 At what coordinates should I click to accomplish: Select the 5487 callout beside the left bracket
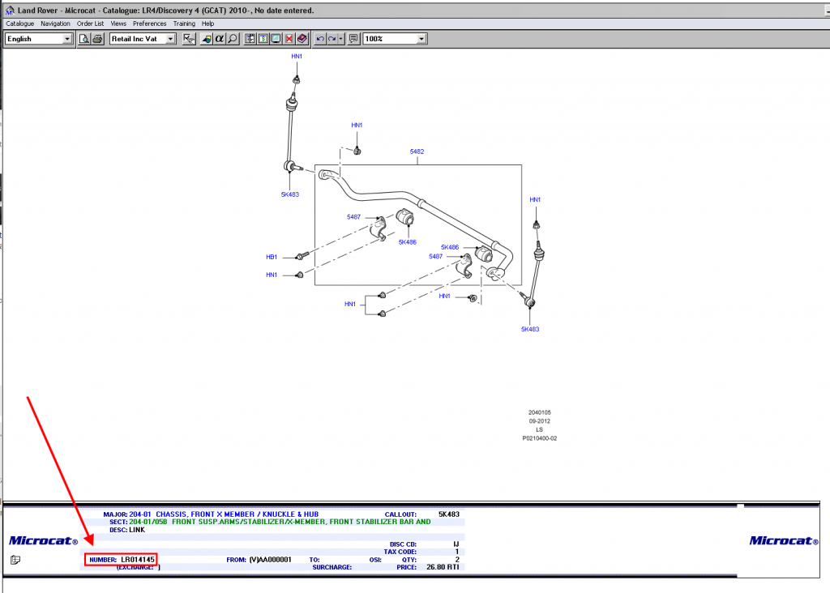[x=353, y=217]
